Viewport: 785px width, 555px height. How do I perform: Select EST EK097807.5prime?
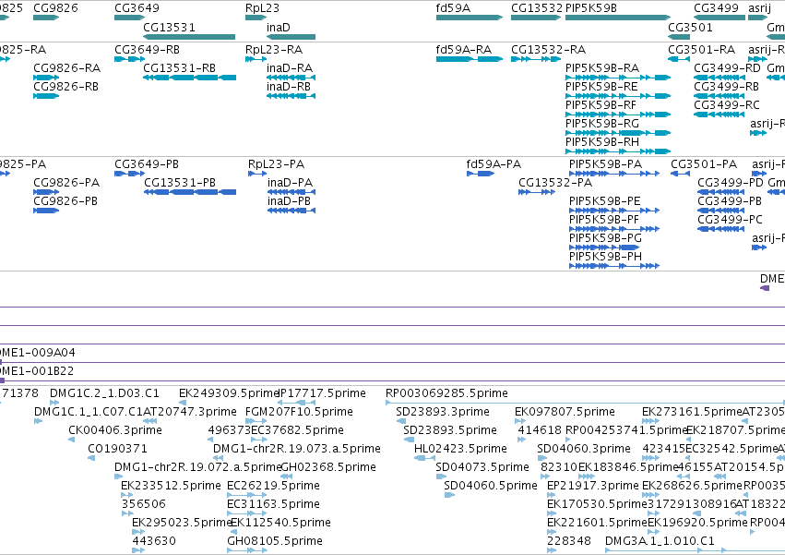(520, 421)
